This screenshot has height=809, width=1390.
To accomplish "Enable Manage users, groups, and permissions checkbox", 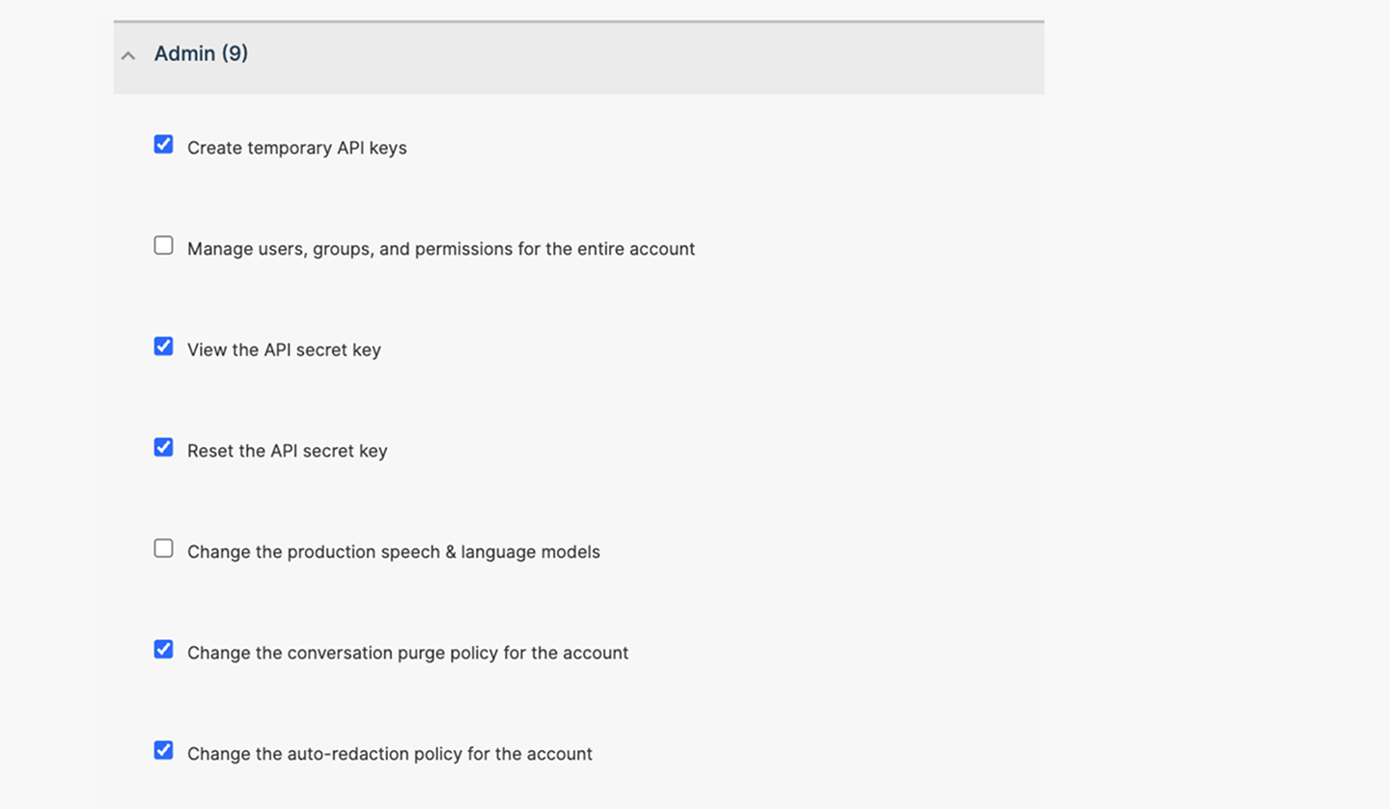I will [164, 246].
